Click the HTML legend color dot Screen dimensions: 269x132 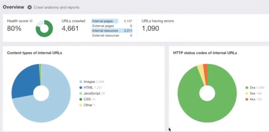click(81, 88)
